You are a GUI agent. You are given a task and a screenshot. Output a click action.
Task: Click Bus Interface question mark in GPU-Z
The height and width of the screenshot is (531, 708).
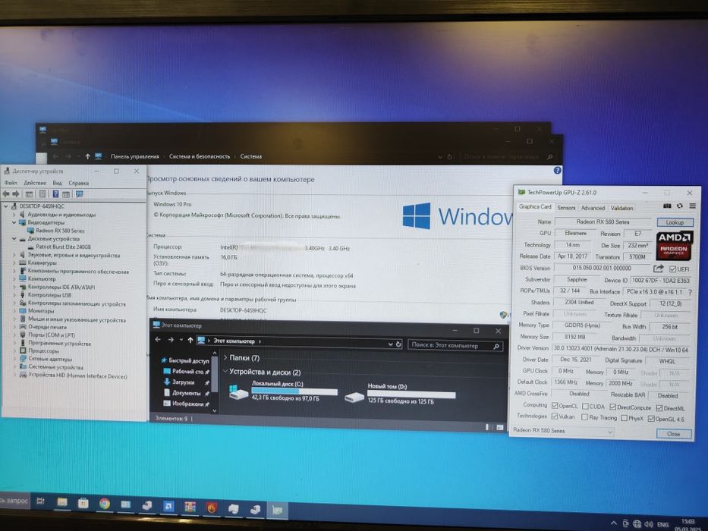[x=690, y=292]
